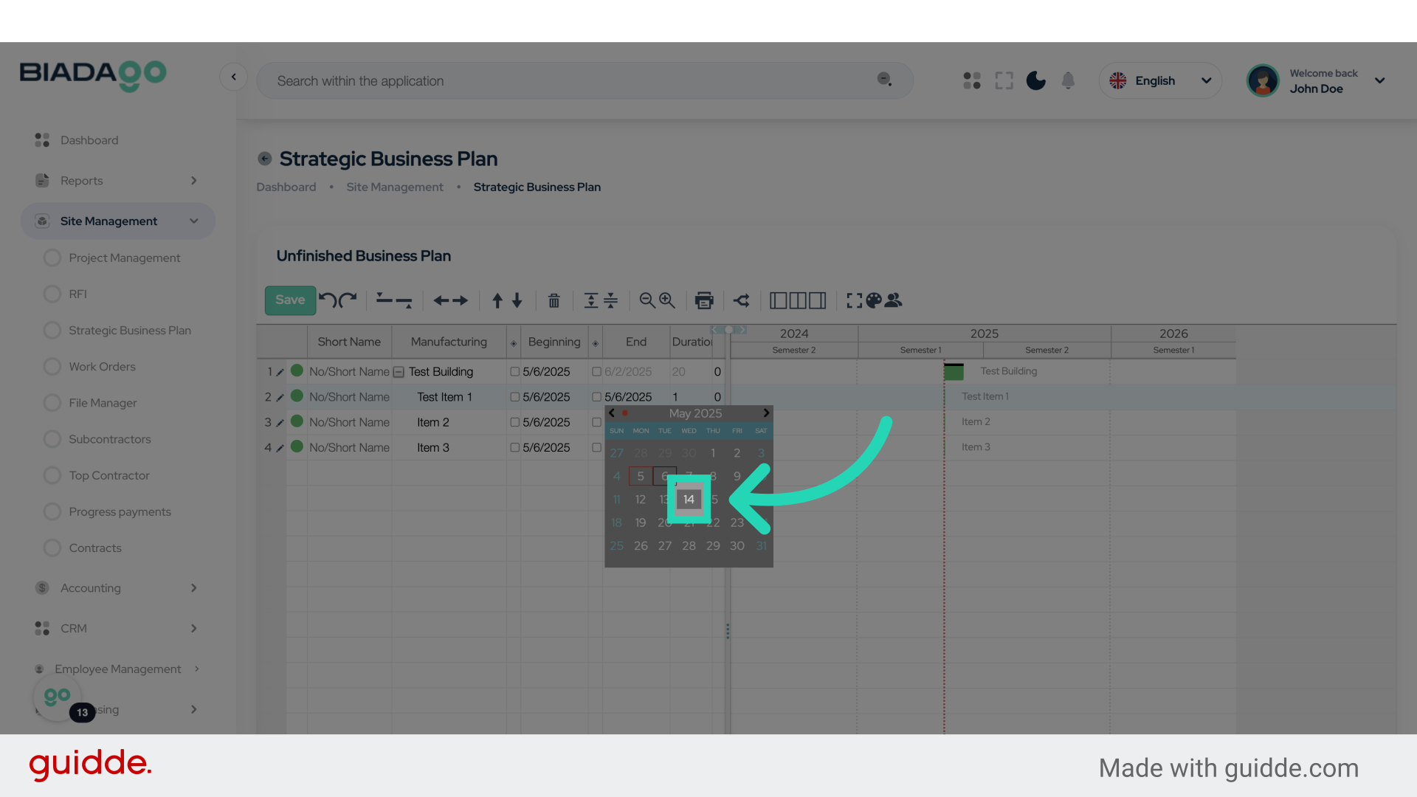Expand the Reports menu chevron

[x=193, y=181]
